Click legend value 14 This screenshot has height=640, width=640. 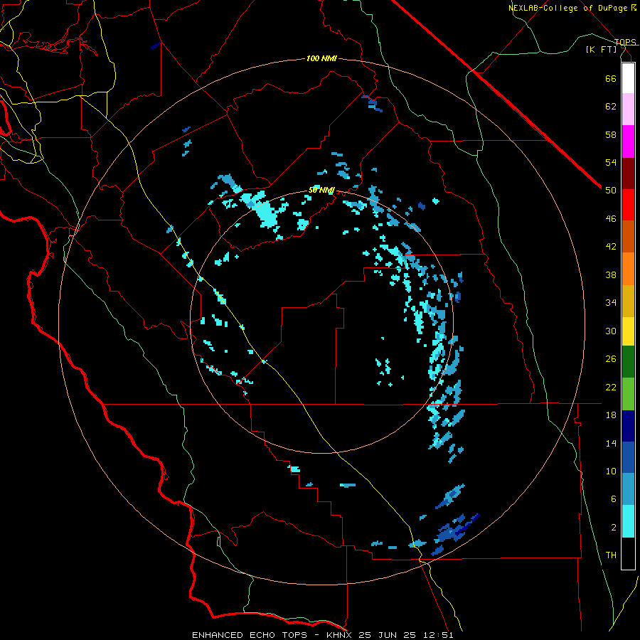(x=611, y=443)
